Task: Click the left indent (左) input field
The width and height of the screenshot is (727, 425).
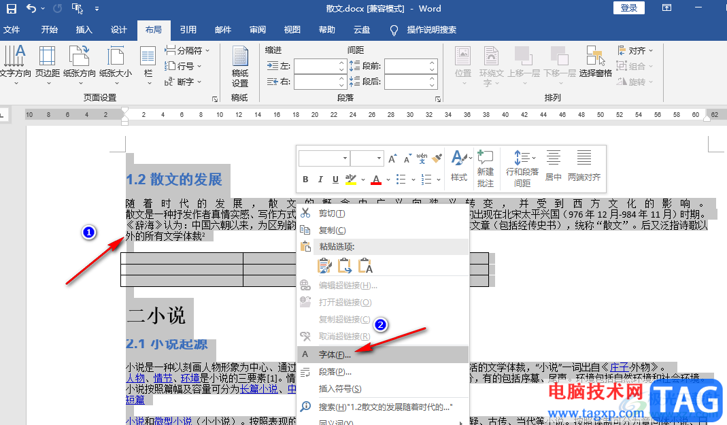Action: [320, 66]
